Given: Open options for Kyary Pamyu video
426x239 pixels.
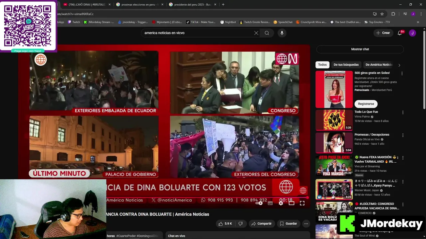Looking at the screenshot, I should 403,182.
